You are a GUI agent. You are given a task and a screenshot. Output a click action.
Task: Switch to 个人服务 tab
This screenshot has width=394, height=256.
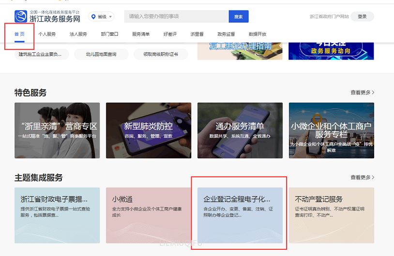click(x=47, y=34)
